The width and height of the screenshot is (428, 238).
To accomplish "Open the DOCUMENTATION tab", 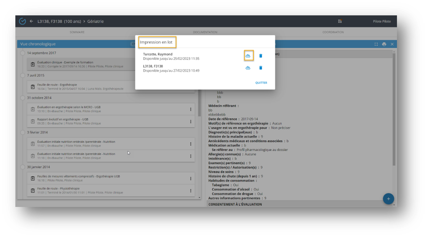I will click(205, 32).
